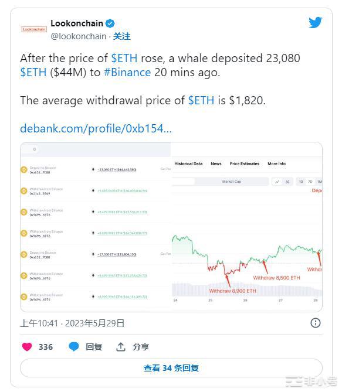Open the #Binance hashtag
This screenshot has width=342, height=392.
[127, 73]
